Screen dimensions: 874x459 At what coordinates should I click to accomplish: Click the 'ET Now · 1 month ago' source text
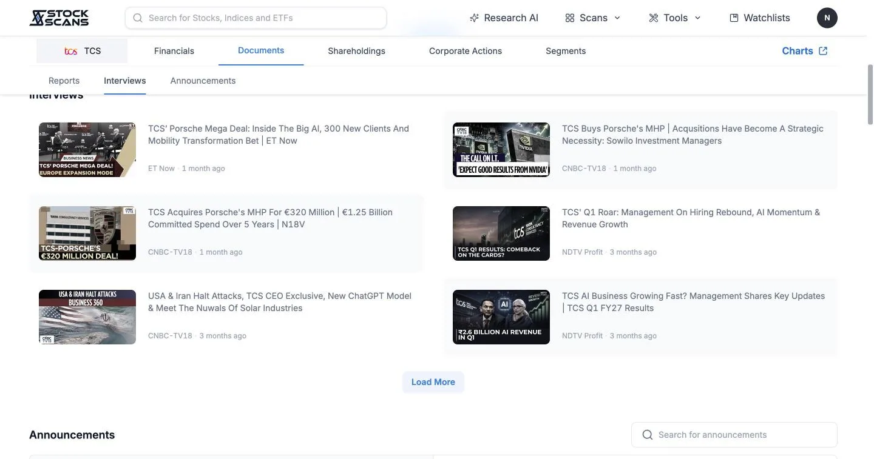186,169
